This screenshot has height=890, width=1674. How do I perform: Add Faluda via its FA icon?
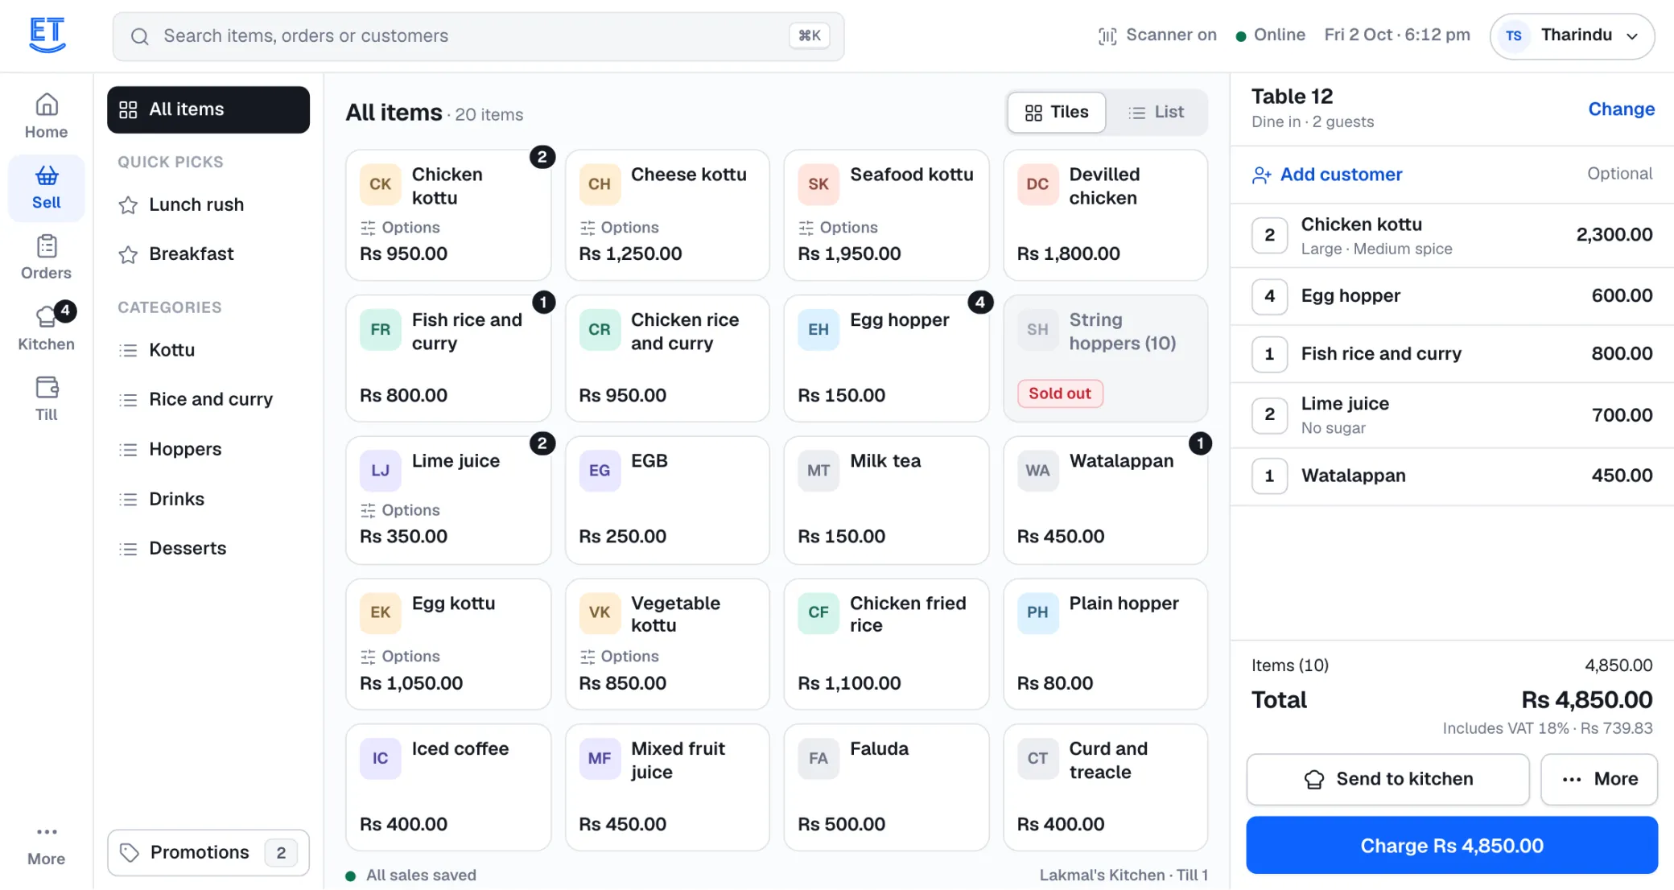818,759
